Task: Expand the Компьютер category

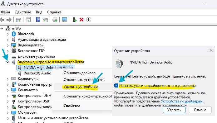Action: coord(7,90)
